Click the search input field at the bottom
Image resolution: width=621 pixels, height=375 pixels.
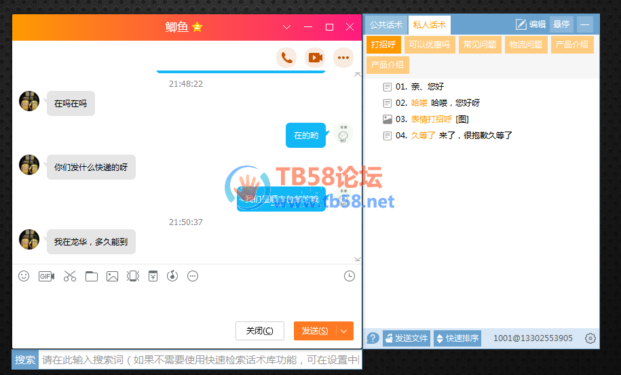pos(200,359)
